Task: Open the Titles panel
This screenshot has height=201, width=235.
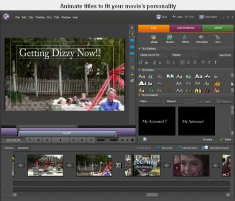Action: pos(217,39)
